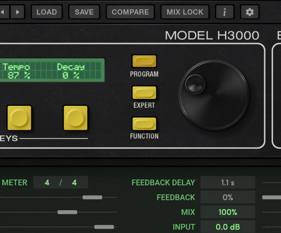Viewport: 281px width, 233px height.
Task: Toggle the MIX LOCK button
Action: (185, 12)
